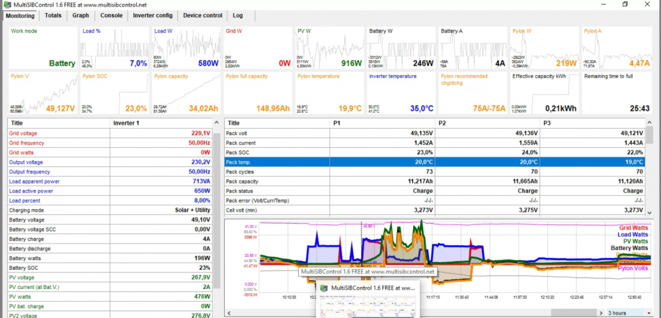
Task: Click the Grid Watts legend entry
Action: pos(633,228)
